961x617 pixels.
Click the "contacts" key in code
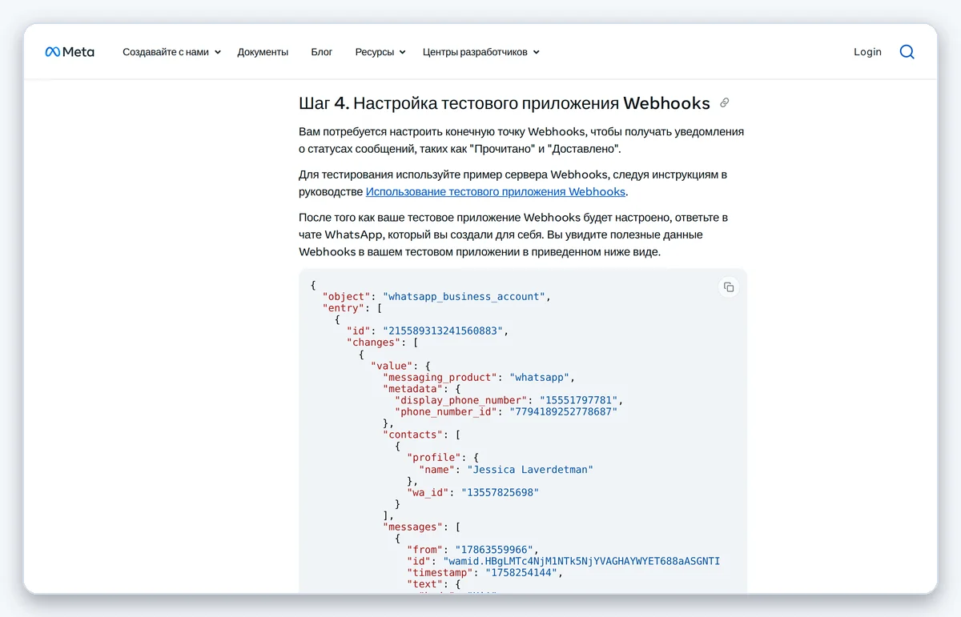coord(412,435)
